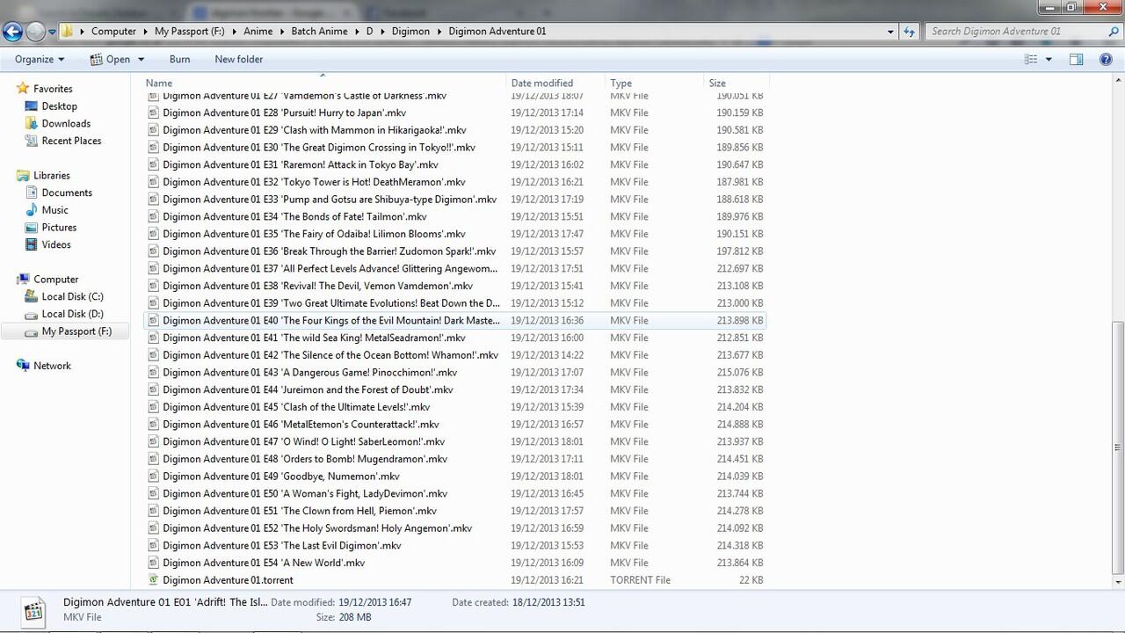
Task: Sort by the Name column header
Action: coord(324,83)
